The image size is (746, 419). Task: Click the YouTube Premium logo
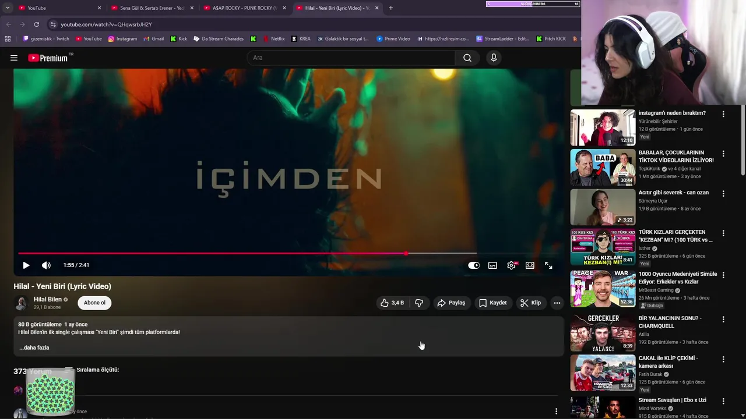pos(48,58)
